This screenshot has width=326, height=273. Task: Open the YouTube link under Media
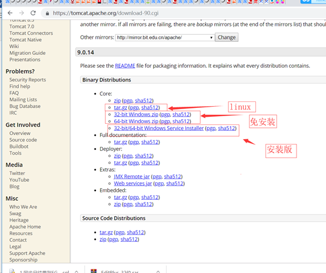click(19, 180)
